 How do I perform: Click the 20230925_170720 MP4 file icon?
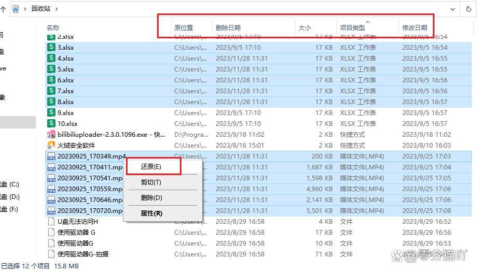tap(51, 211)
